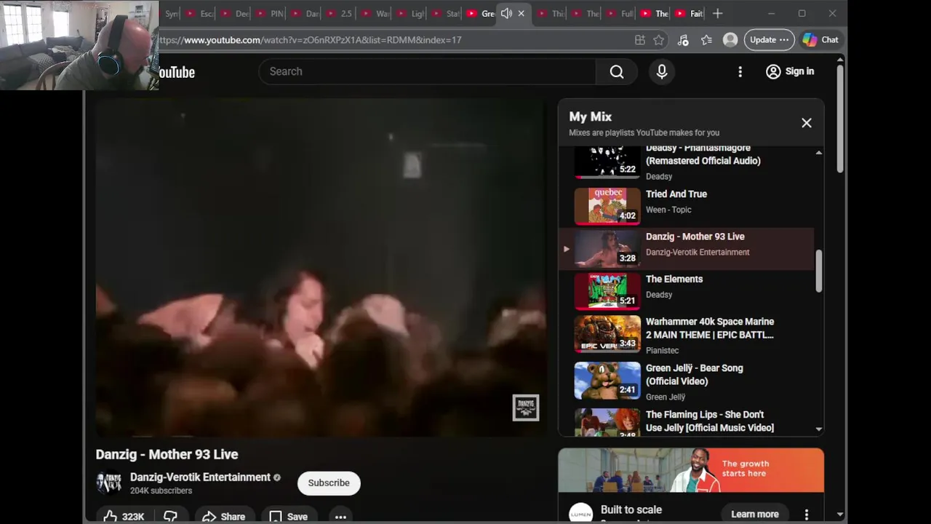
Task: Open the Danzig-Verotik Entertainment channel name link
Action: [x=200, y=477]
